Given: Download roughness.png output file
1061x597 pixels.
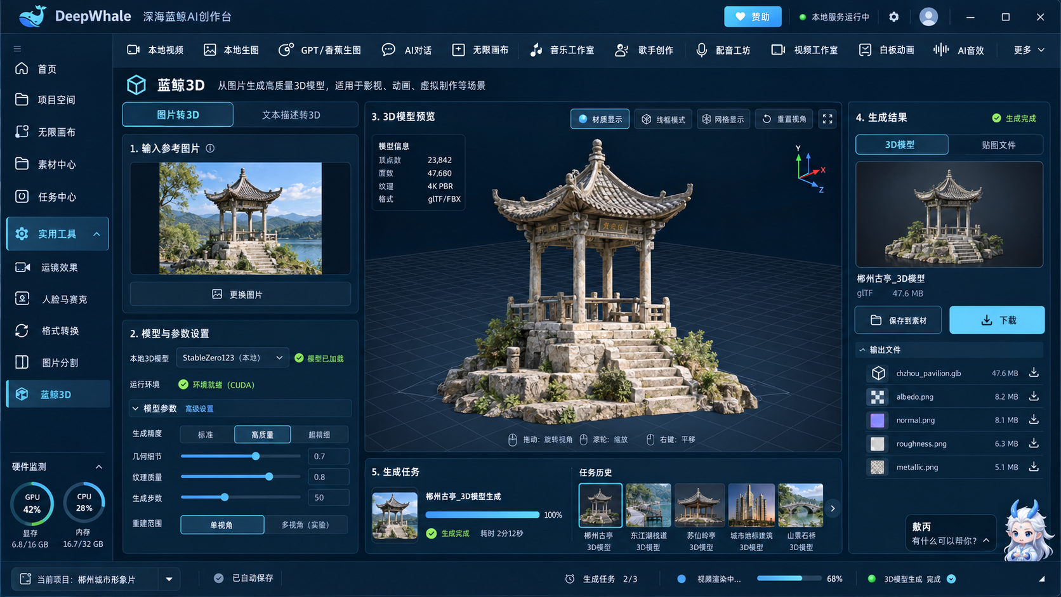Looking at the screenshot, I should point(1034,443).
